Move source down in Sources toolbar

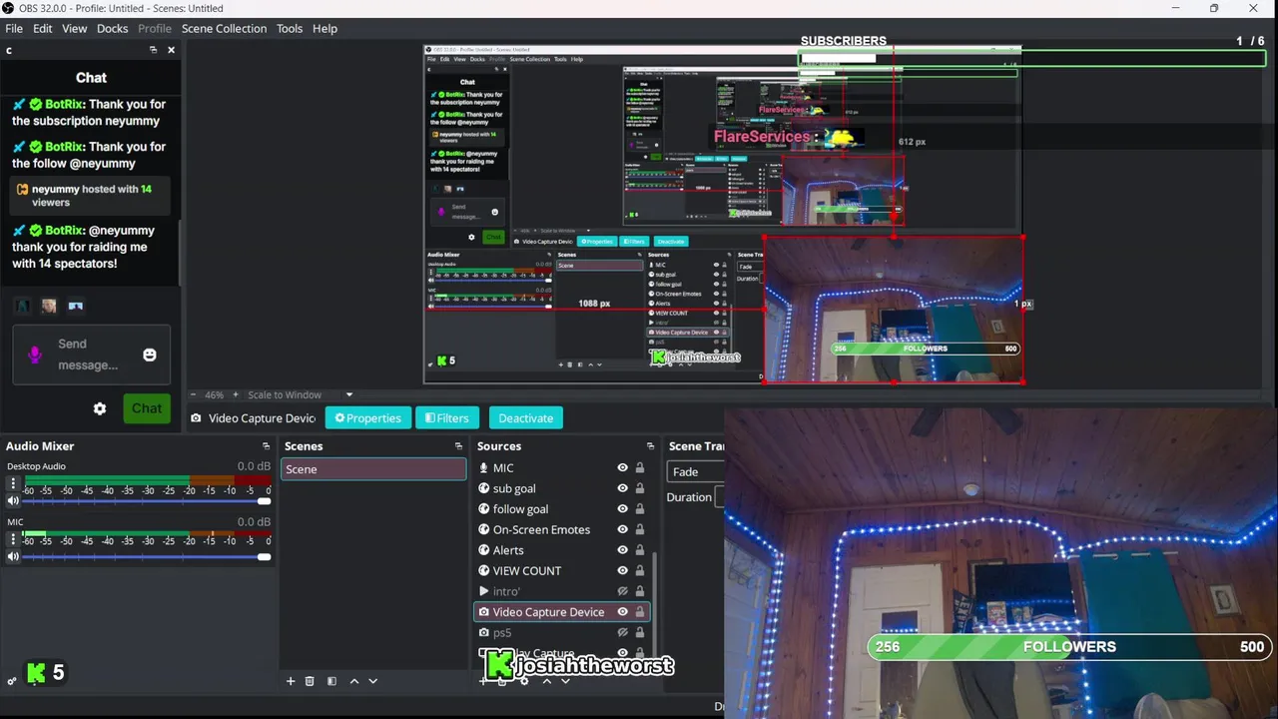[x=565, y=681]
